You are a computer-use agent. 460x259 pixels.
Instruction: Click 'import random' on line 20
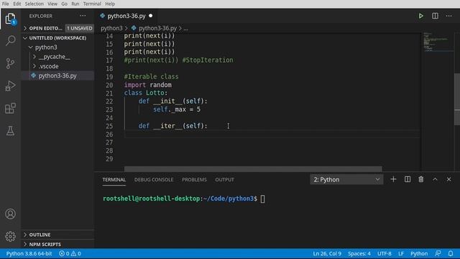point(147,85)
